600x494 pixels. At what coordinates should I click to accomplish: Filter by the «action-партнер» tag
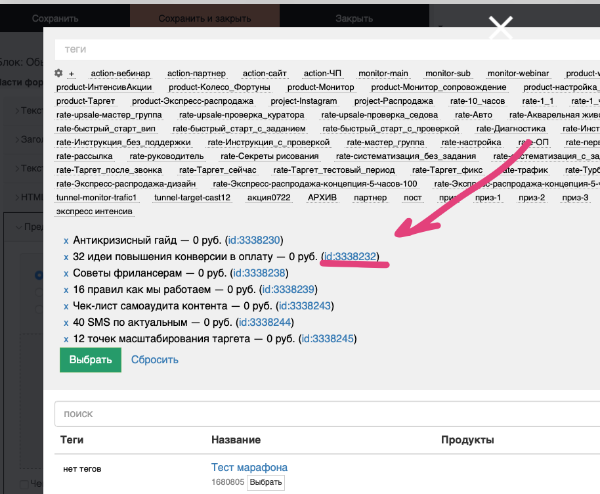pos(196,74)
